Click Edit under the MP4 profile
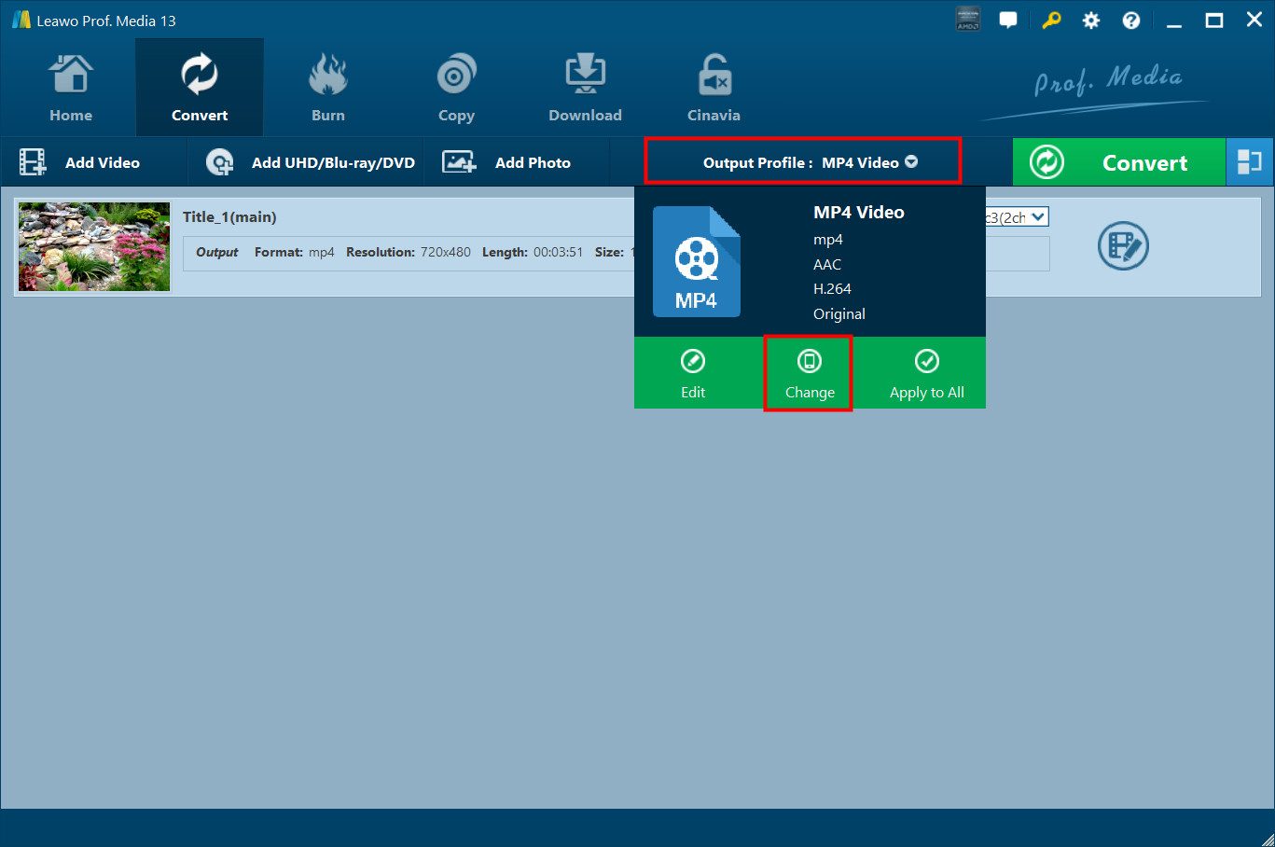The height and width of the screenshot is (847, 1275). (692, 373)
